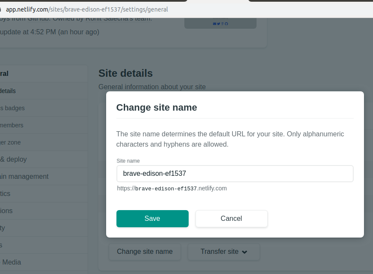Open the '& deploy' sidebar section
373x274 pixels.
click(x=43, y=160)
